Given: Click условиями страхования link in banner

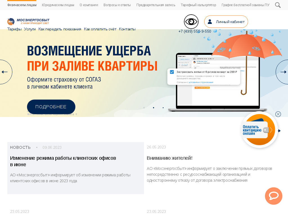Looking at the screenshot, I should click(x=201, y=82).
